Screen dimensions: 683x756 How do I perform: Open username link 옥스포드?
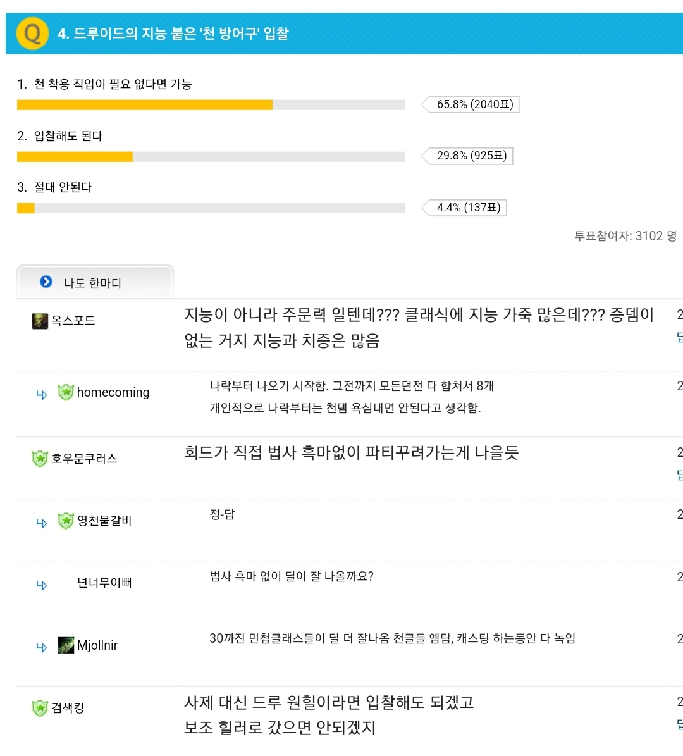(x=73, y=321)
